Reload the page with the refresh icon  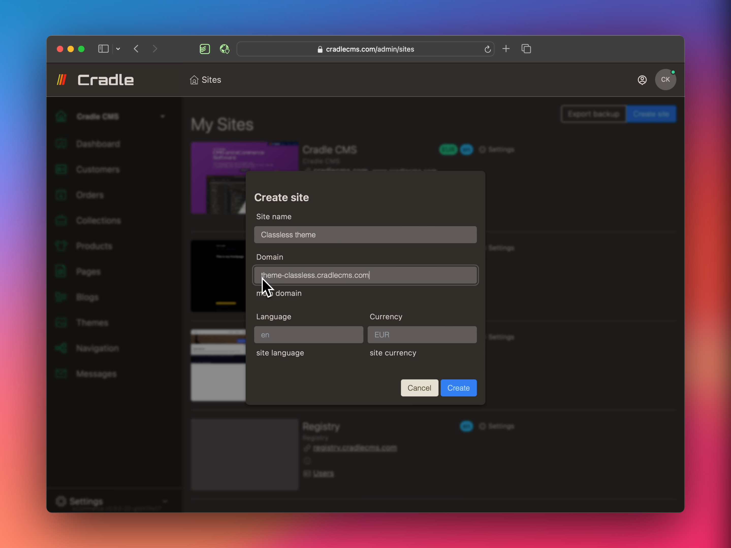487,49
